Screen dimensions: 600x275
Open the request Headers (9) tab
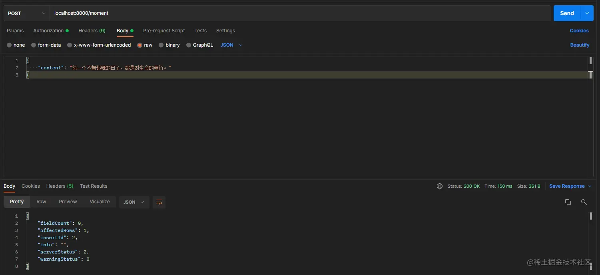(x=92, y=31)
